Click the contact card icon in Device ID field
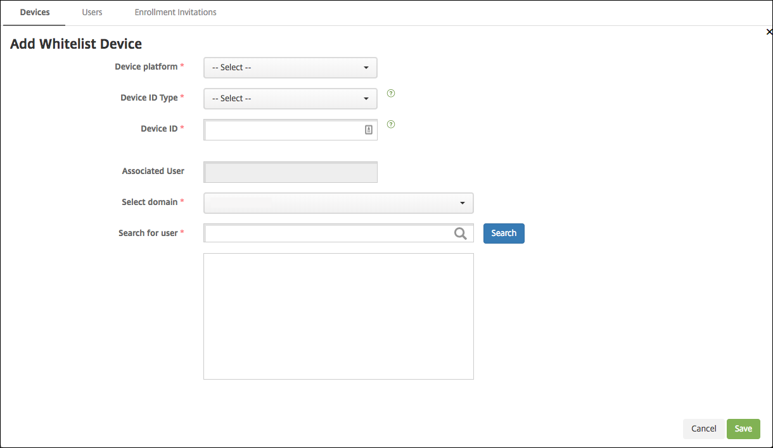Image resolution: width=773 pixels, height=448 pixels. pos(369,130)
